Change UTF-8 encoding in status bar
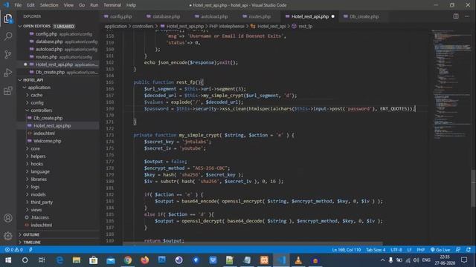 pyautogui.click(x=396, y=250)
